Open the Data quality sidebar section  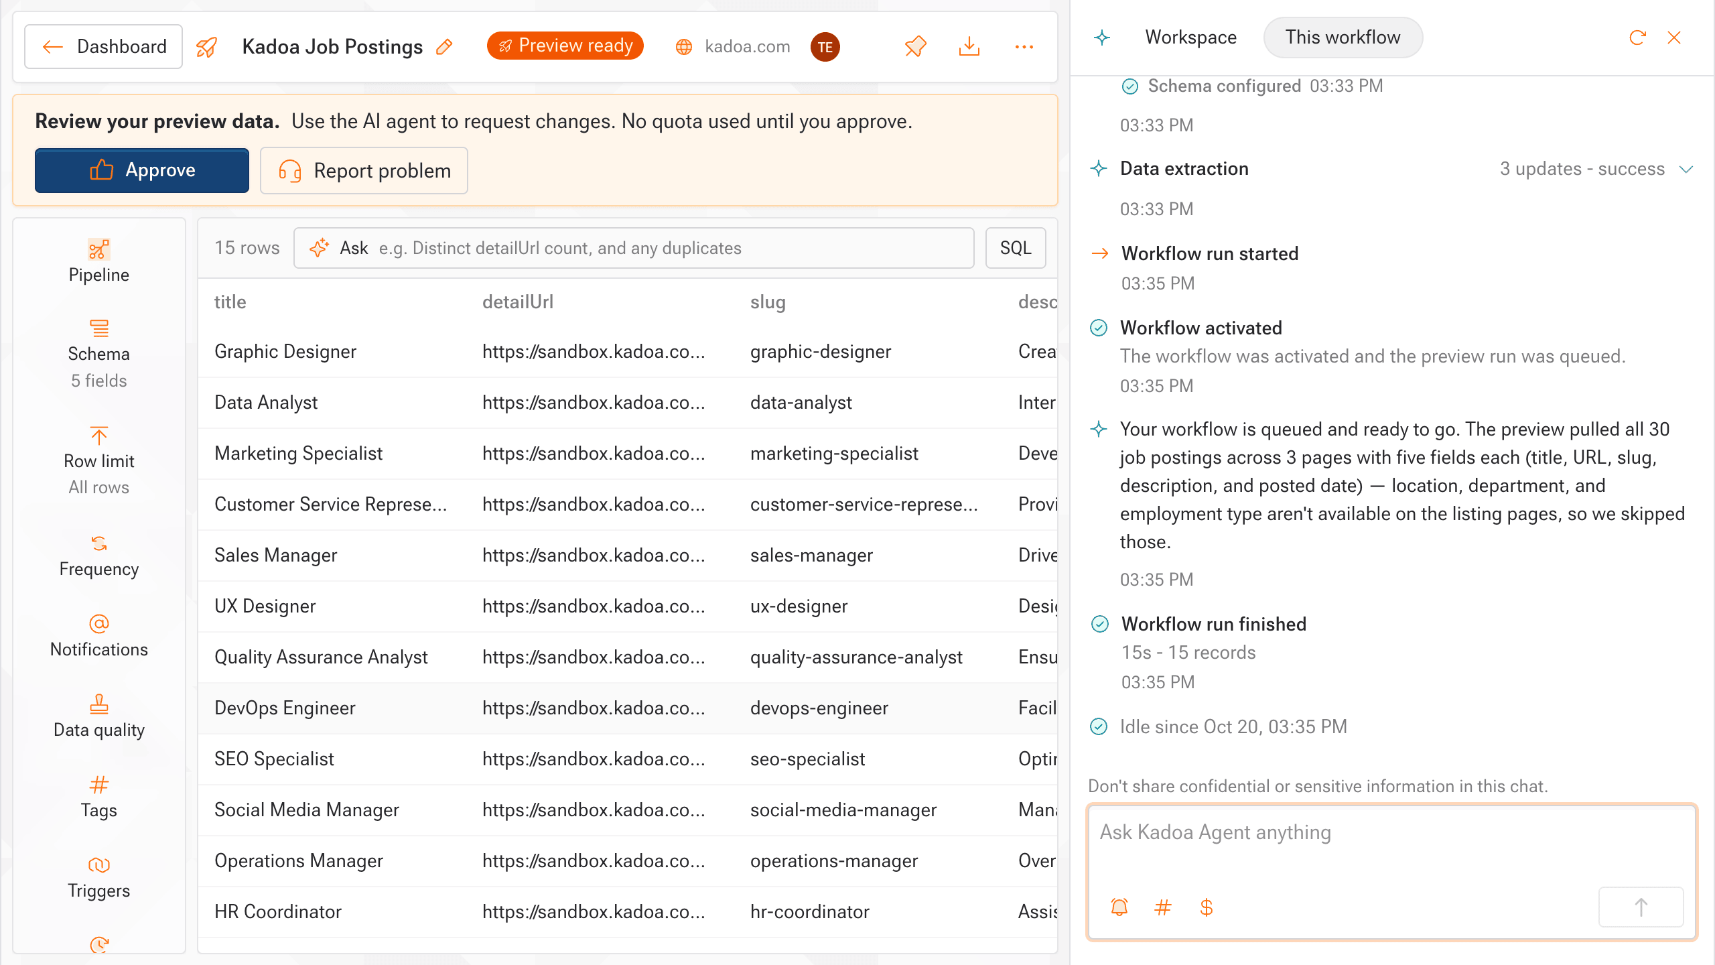99,717
